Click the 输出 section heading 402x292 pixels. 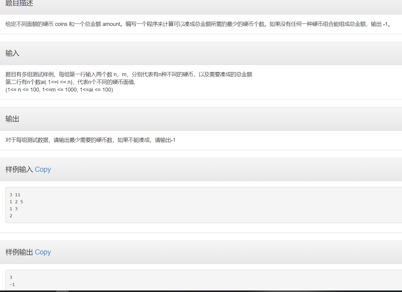click(12, 119)
